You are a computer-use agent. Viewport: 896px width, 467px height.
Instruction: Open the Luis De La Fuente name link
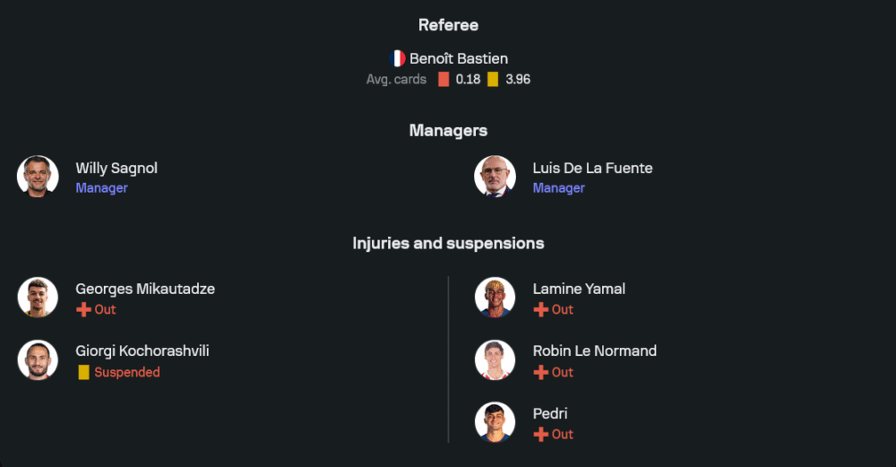(592, 168)
